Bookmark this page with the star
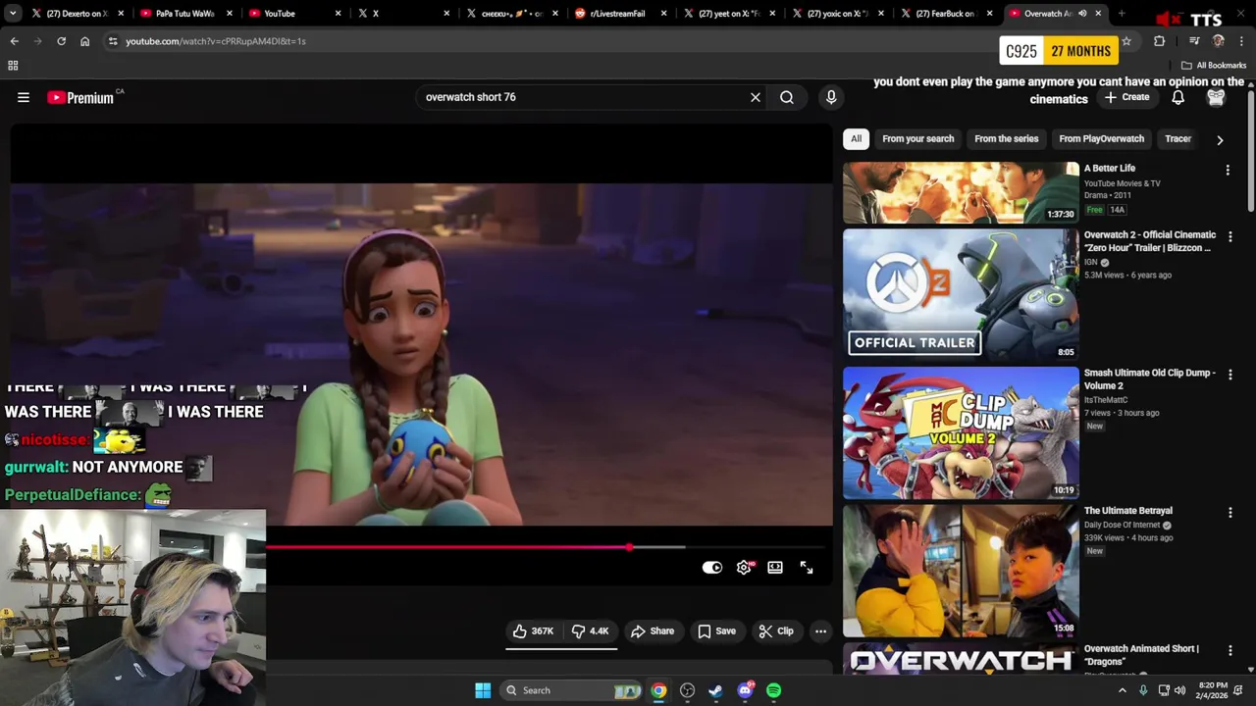This screenshot has width=1256, height=706. (1126, 41)
